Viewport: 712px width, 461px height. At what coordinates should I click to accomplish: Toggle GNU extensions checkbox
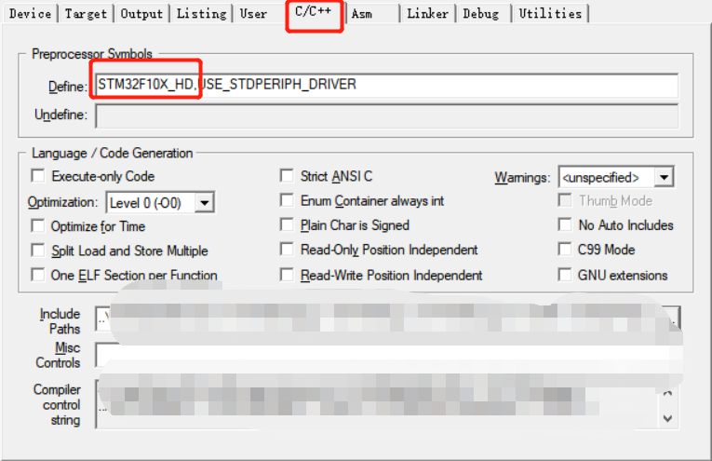[565, 275]
